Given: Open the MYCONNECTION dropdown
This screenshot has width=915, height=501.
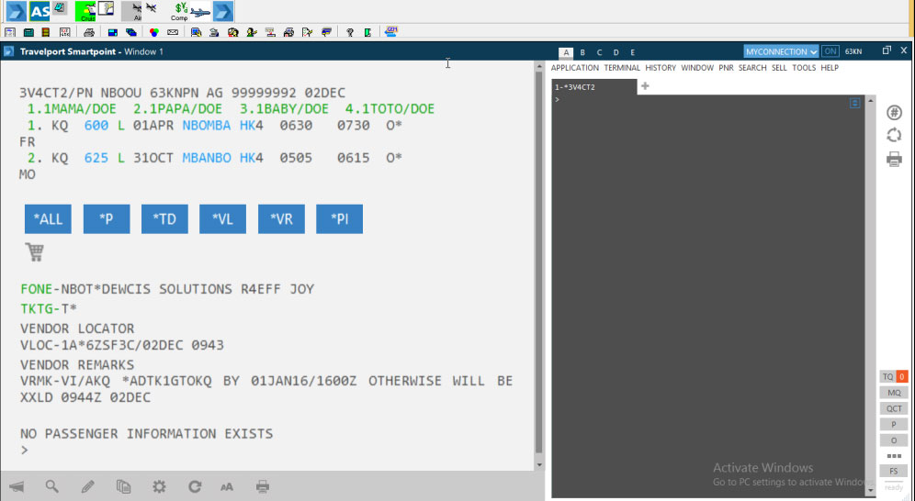Looking at the screenshot, I should tap(781, 51).
